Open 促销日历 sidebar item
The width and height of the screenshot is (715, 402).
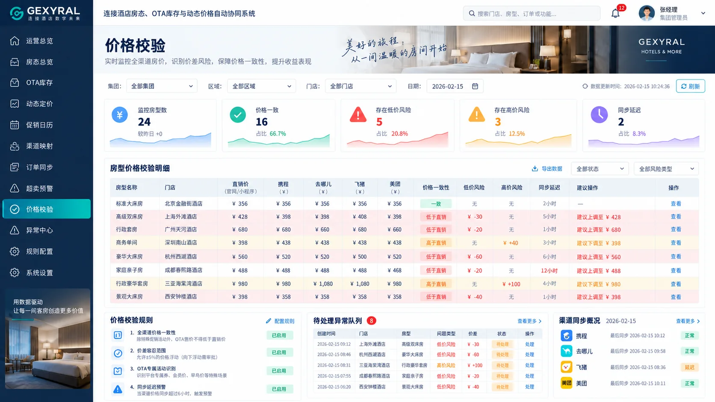(47, 125)
